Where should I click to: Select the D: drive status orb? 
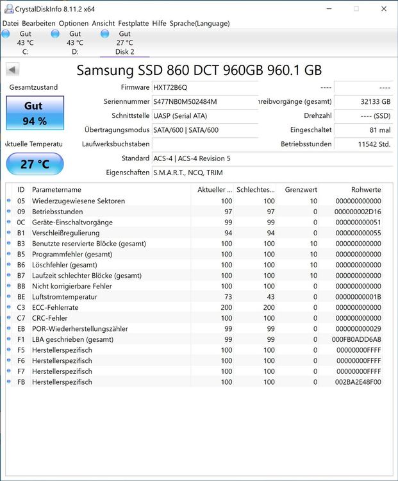pyautogui.click(x=55, y=34)
